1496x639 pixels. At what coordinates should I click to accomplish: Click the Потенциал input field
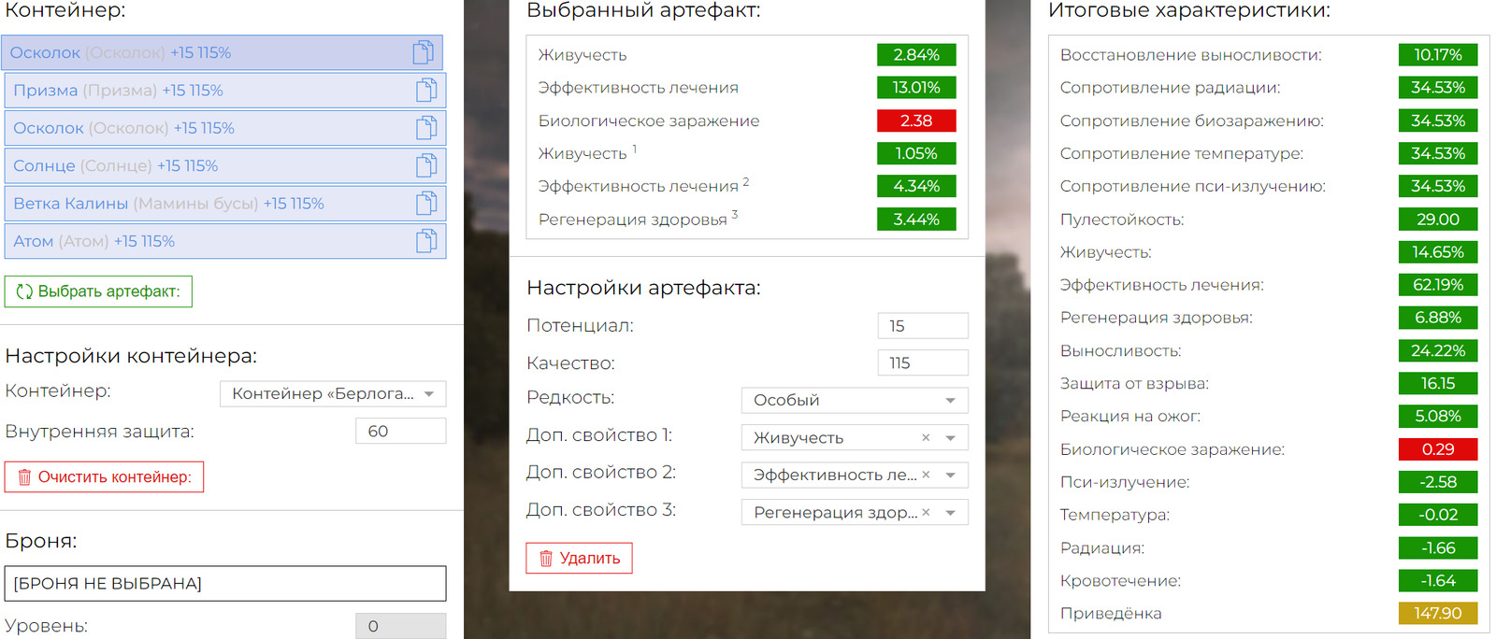pos(922,326)
